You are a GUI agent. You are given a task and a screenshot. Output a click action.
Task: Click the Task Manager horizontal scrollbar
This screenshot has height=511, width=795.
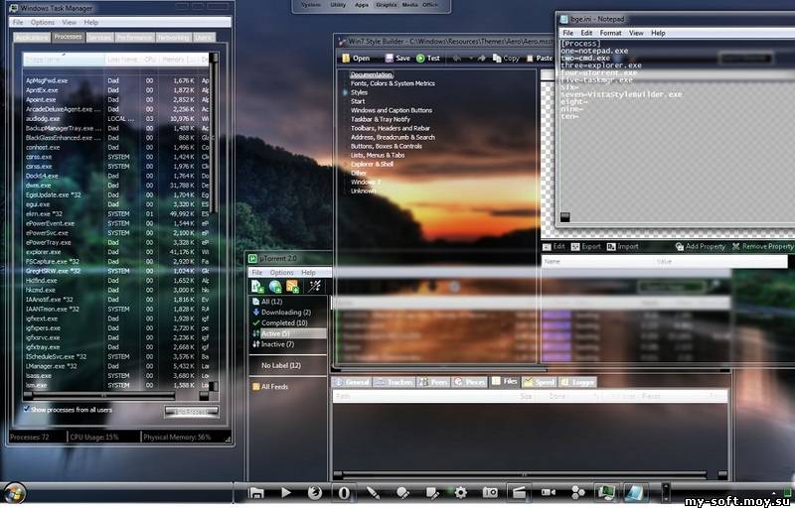pyautogui.click(x=116, y=395)
